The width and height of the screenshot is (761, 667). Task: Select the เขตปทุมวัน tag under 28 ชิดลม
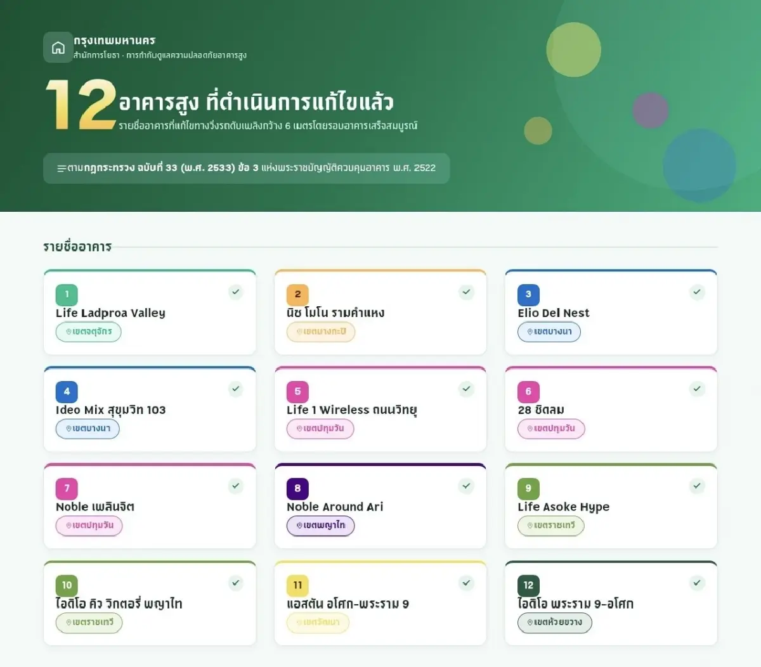click(551, 429)
